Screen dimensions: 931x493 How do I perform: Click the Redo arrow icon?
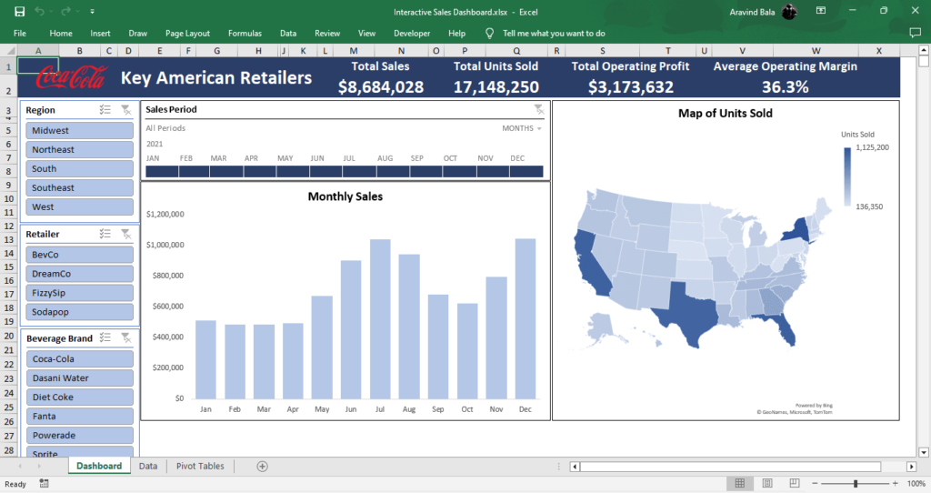click(65, 11)
